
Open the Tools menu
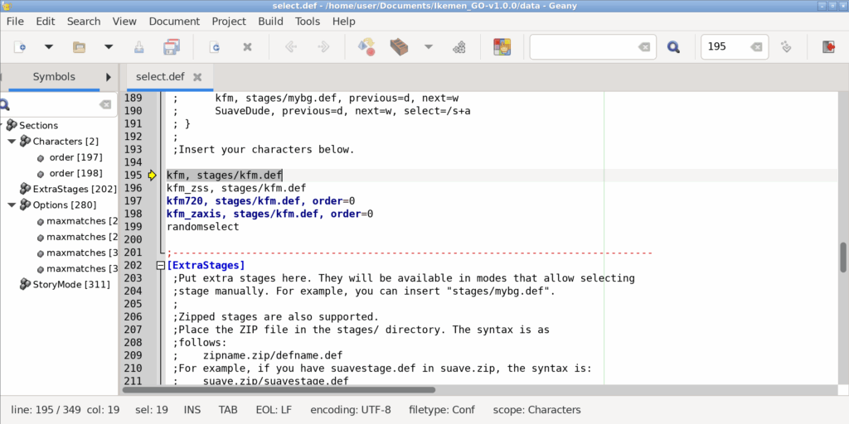pos(308,21)
